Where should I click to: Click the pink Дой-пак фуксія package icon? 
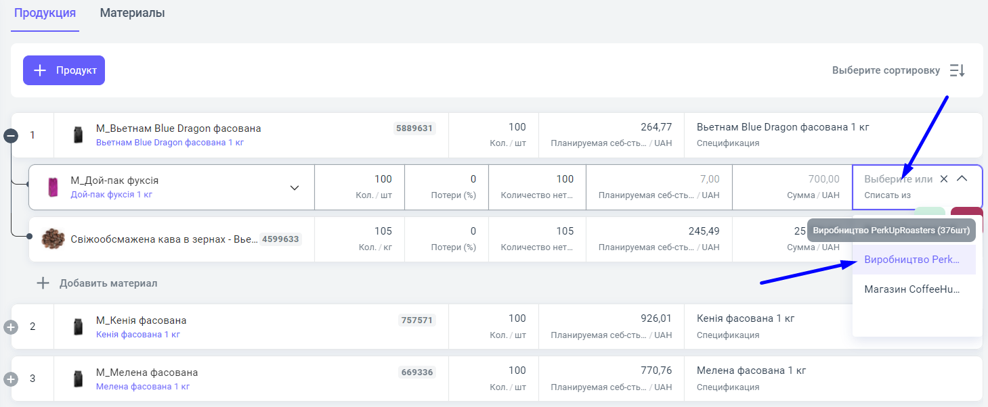click(52, 187)
